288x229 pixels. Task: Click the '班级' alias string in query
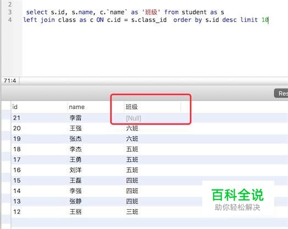coord(151,12)
